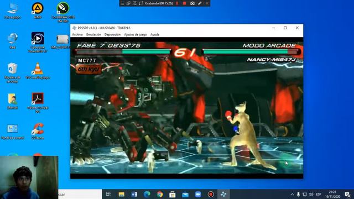Open the Archivo menu in PPSSPP
The image size is (354, 199).
77,34
